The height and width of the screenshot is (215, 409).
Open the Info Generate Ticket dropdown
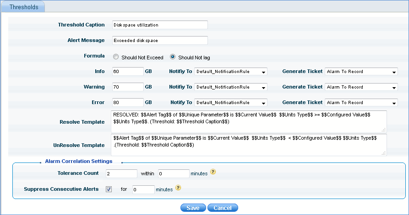(361, 72)
